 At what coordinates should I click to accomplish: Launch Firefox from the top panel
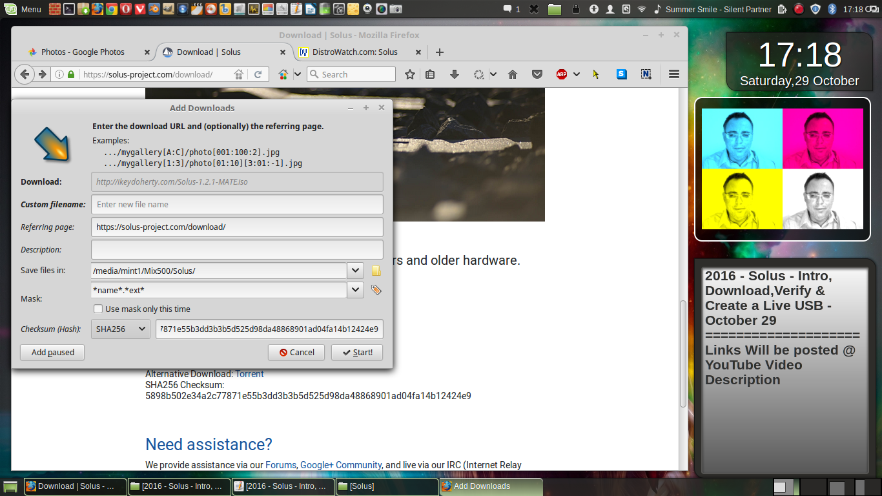(x=97, y=9)
